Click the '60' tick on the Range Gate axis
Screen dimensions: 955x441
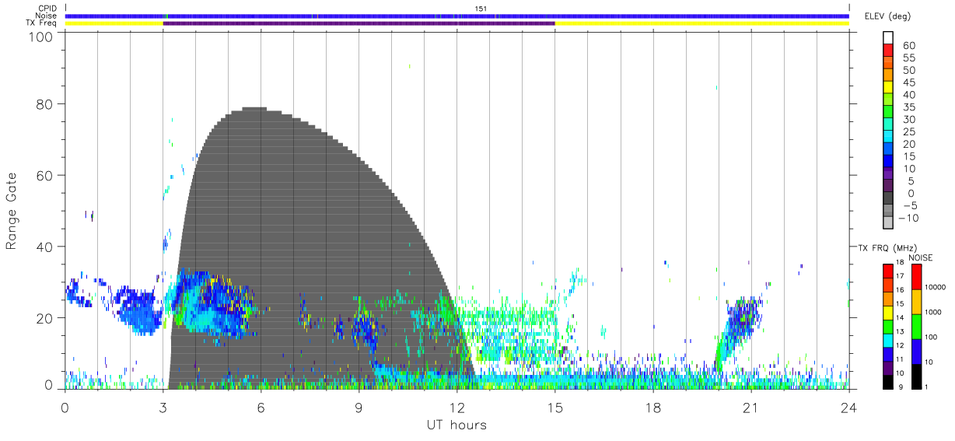[45, 175]
